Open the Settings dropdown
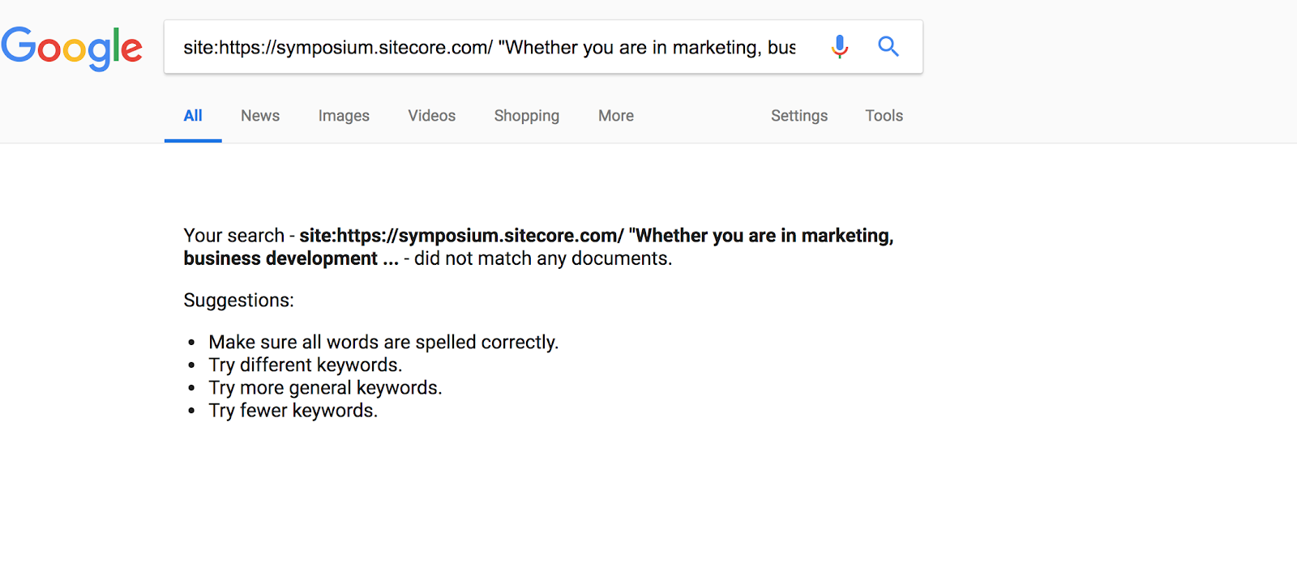The height and width of the screenshot is (580, 1297). (x=798, y=116)
